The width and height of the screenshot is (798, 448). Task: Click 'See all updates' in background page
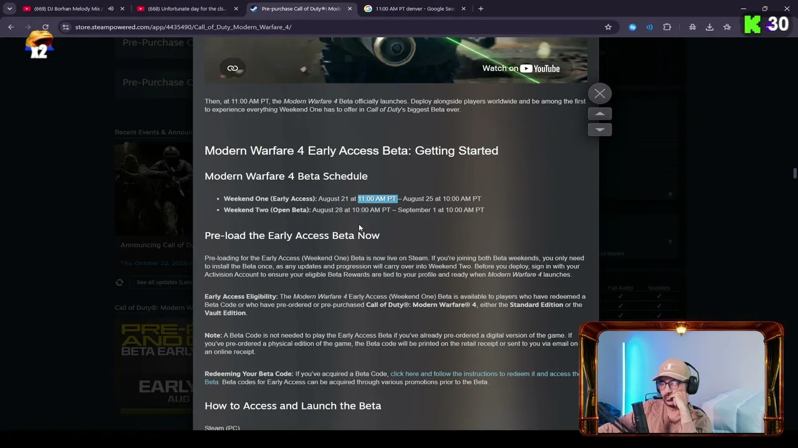pos(165,282)
